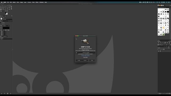The height and width of the screenshot is (96, 171).
Task: Click the line spacing value stepper
Action: [6, 33]
